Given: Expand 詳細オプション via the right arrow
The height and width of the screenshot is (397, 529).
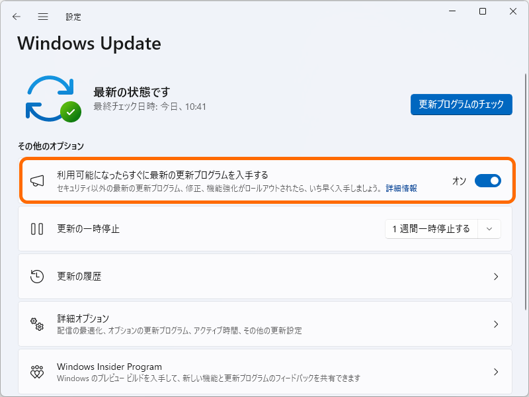Looking at the screenshot, I should [x=496, y=324].
